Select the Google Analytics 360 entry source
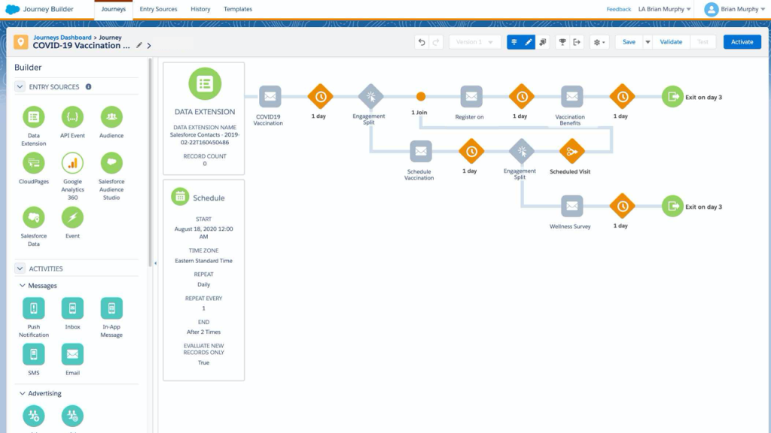Image resolution: width=771 pixels, height=433 pixels. (72, 163)
